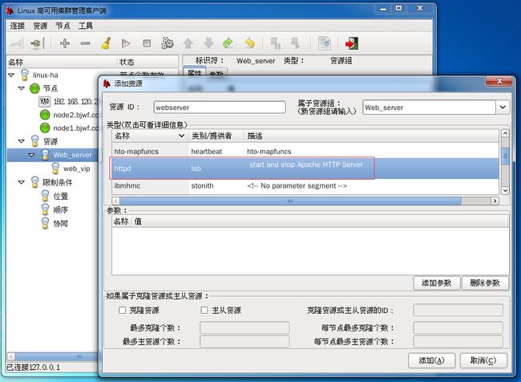Viewport: 521px width, 382px height.
Task: Click green status icon of node1.bjwf
Action: coord(45,128)
